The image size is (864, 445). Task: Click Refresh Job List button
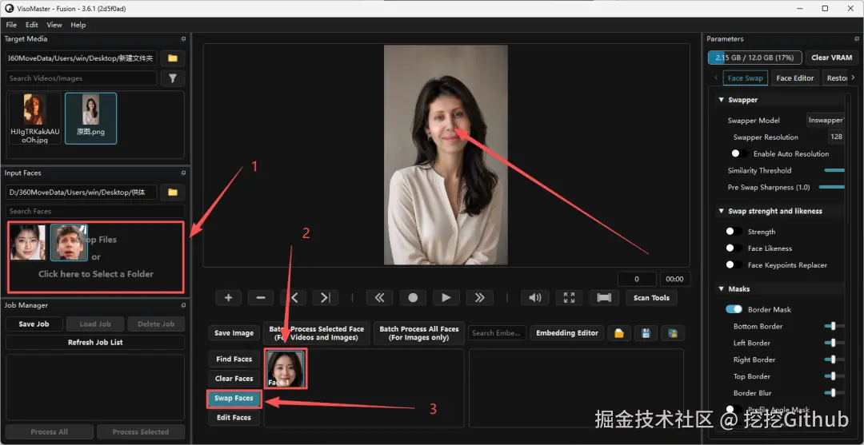point(95,342)
